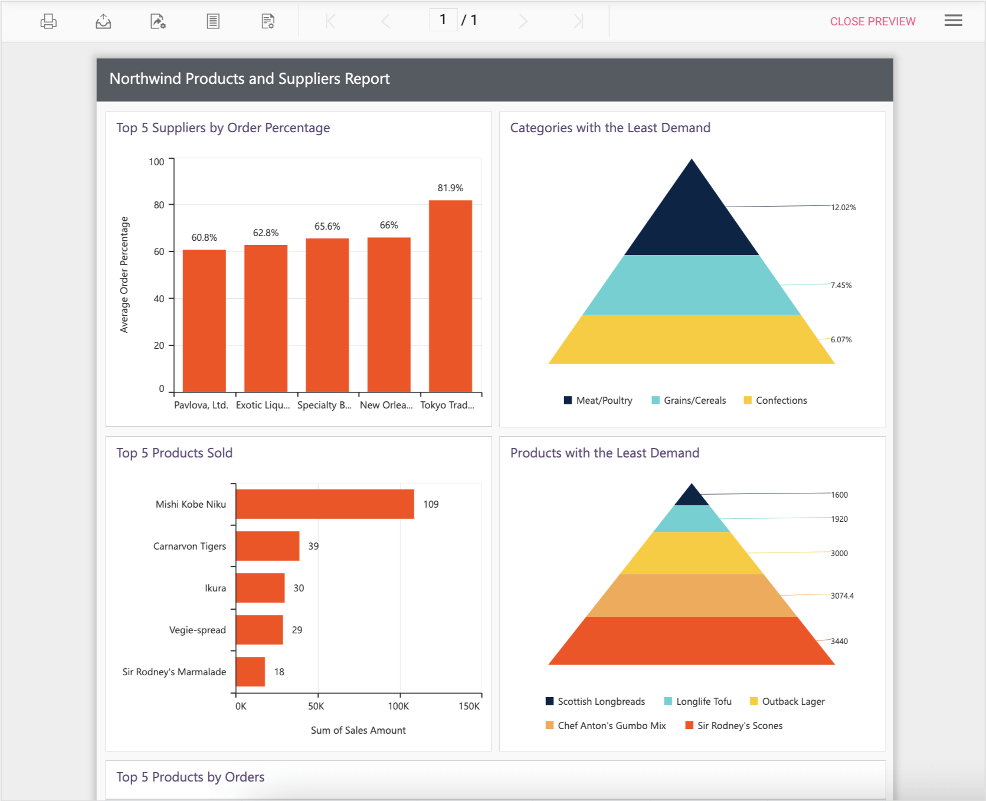
Task: Open the hamburger menu
Action: (953, 21)
